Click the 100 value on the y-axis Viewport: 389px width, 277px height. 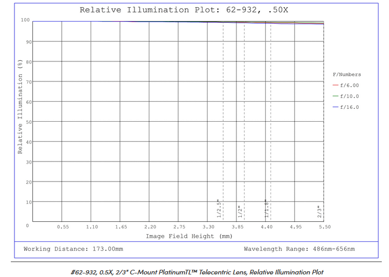(x=25, y=21)
